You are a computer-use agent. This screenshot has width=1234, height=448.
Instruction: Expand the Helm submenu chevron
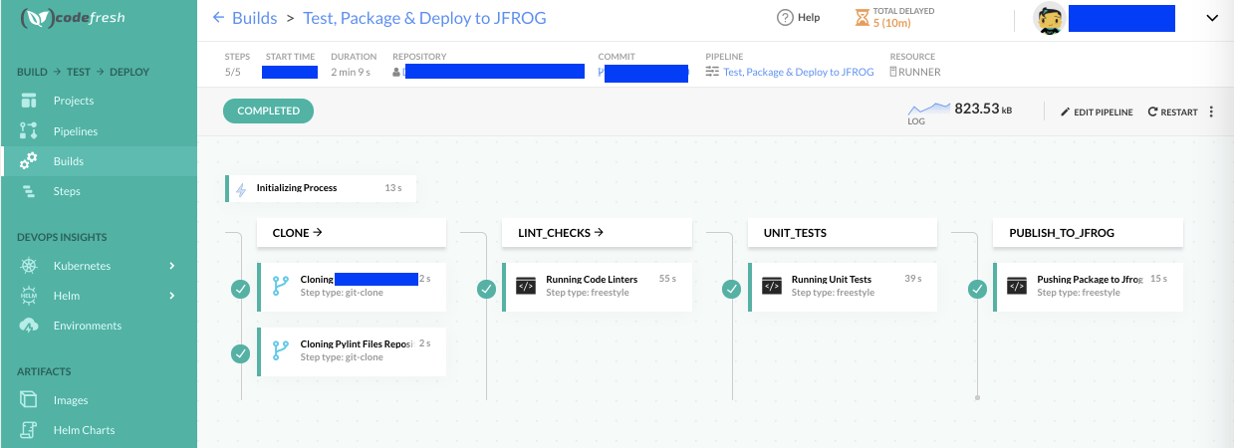pyautogui.click(x=172, y=296)
